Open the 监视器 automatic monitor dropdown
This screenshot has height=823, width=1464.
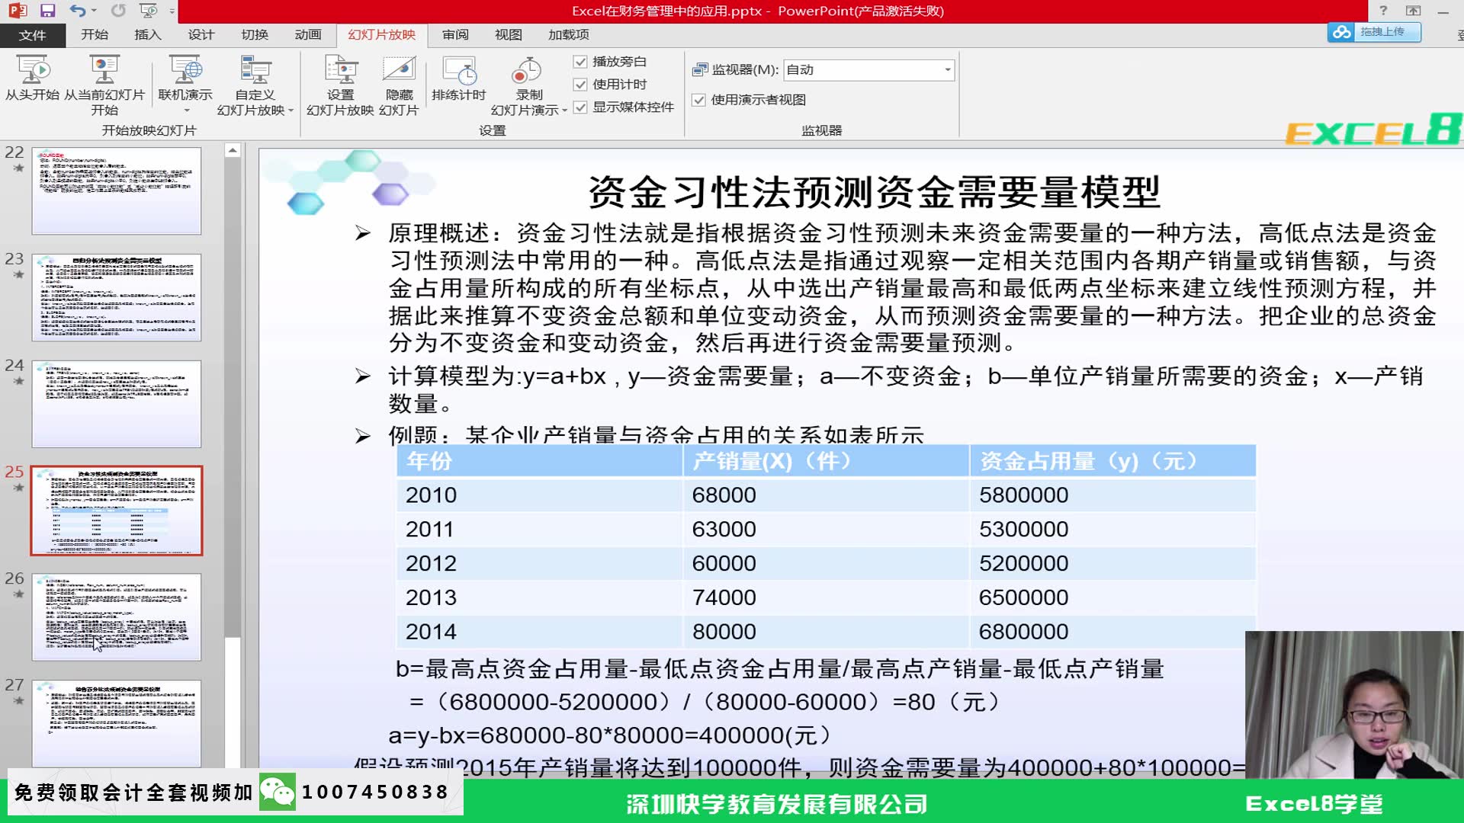(x=946, y=69)
